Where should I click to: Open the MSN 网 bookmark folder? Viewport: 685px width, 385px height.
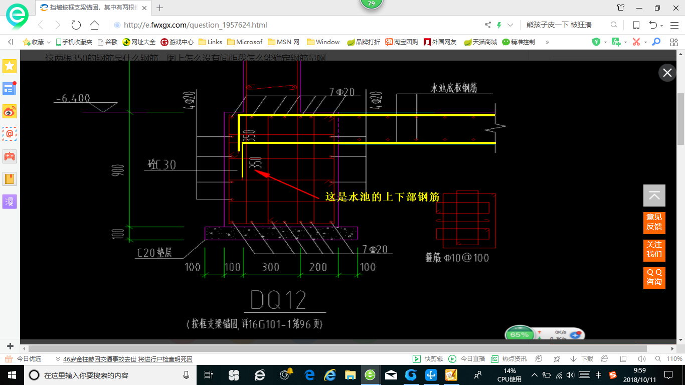[283, 42]
